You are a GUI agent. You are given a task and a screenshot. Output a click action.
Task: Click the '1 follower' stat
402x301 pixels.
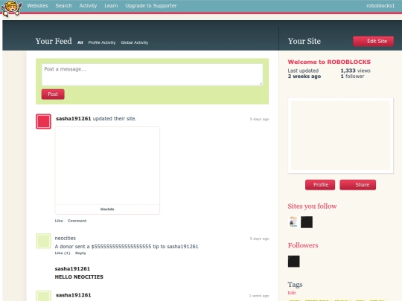(352, 77)
